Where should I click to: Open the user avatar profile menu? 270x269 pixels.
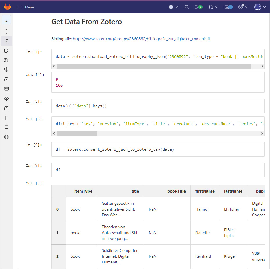(x=260, y=7)
